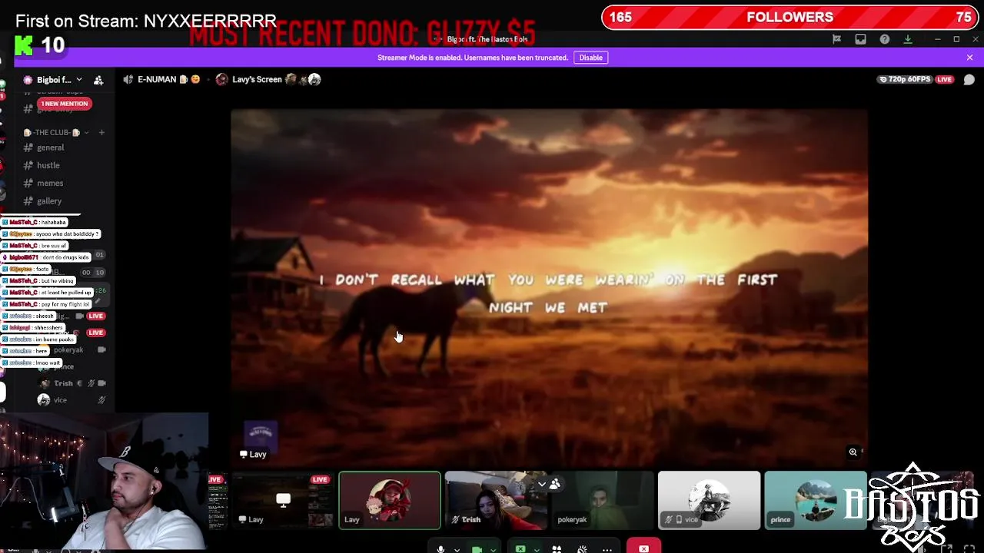Toggle the green camera button

(477, 549)
